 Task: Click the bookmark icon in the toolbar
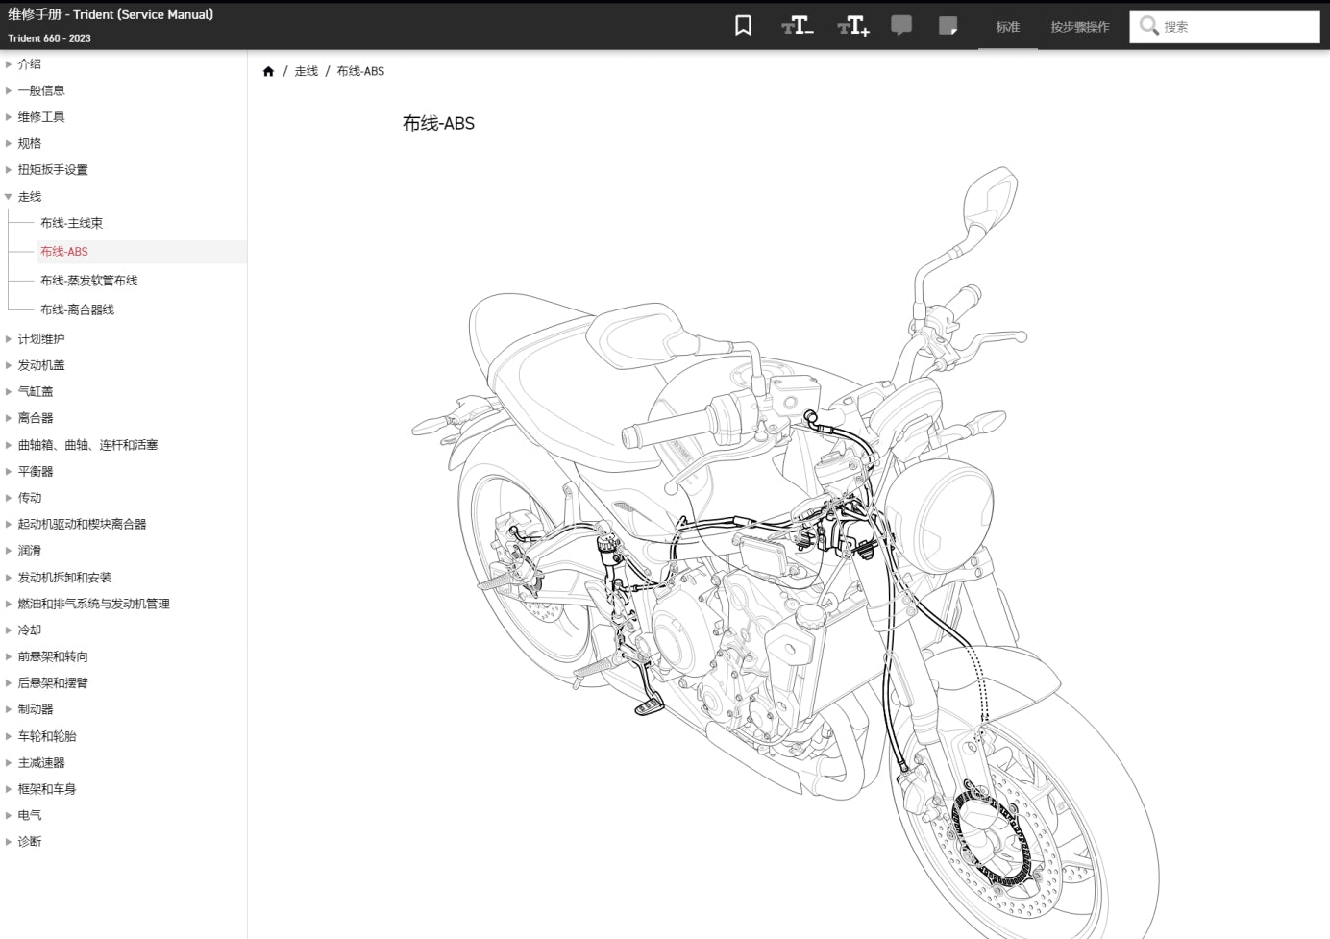(x=742, y=26)
